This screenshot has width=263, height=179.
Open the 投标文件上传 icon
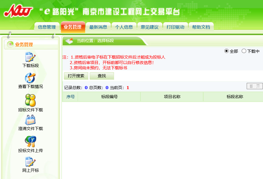point(30,142)
